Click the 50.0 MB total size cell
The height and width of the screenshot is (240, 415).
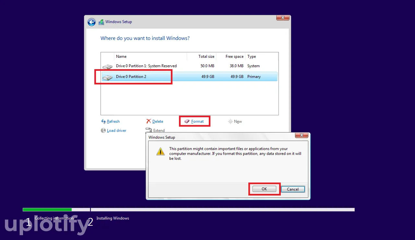[207, 66]
